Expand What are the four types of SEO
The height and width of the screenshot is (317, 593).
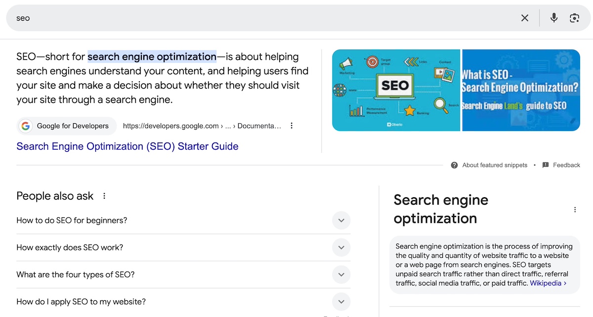341,275
